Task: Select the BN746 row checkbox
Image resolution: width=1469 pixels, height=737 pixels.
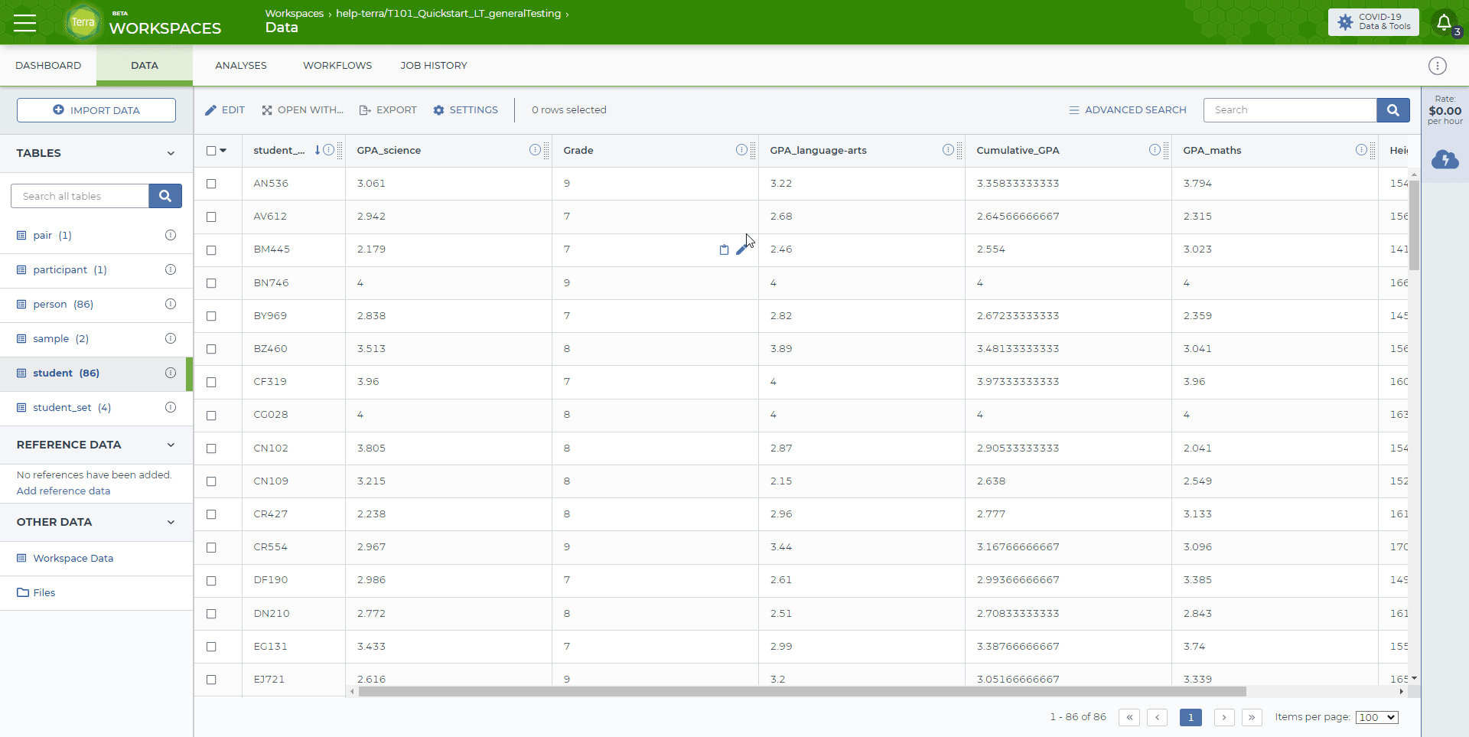Action: (x=211, y=283)
